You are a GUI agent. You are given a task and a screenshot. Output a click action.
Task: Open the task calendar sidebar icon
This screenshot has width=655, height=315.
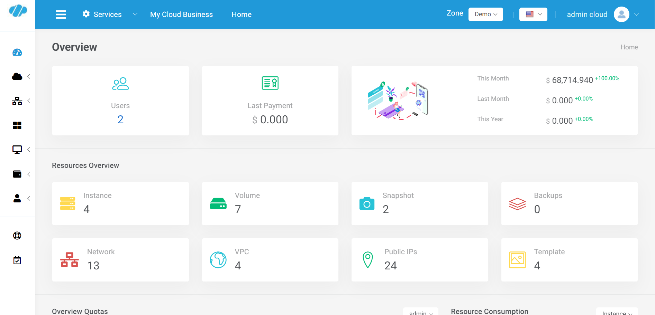coord(17,260)
